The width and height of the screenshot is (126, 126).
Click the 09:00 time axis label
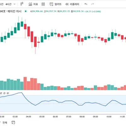point(95,117)
